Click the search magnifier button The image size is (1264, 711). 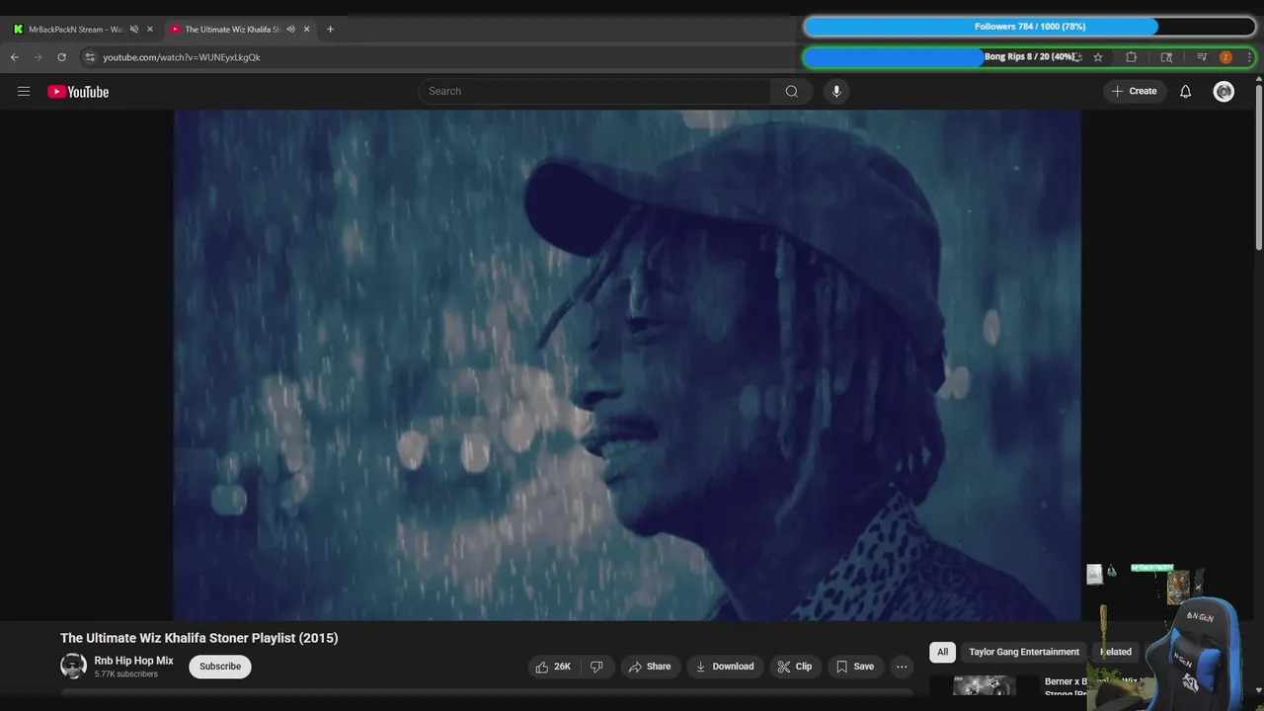click(x=792, y=91)
